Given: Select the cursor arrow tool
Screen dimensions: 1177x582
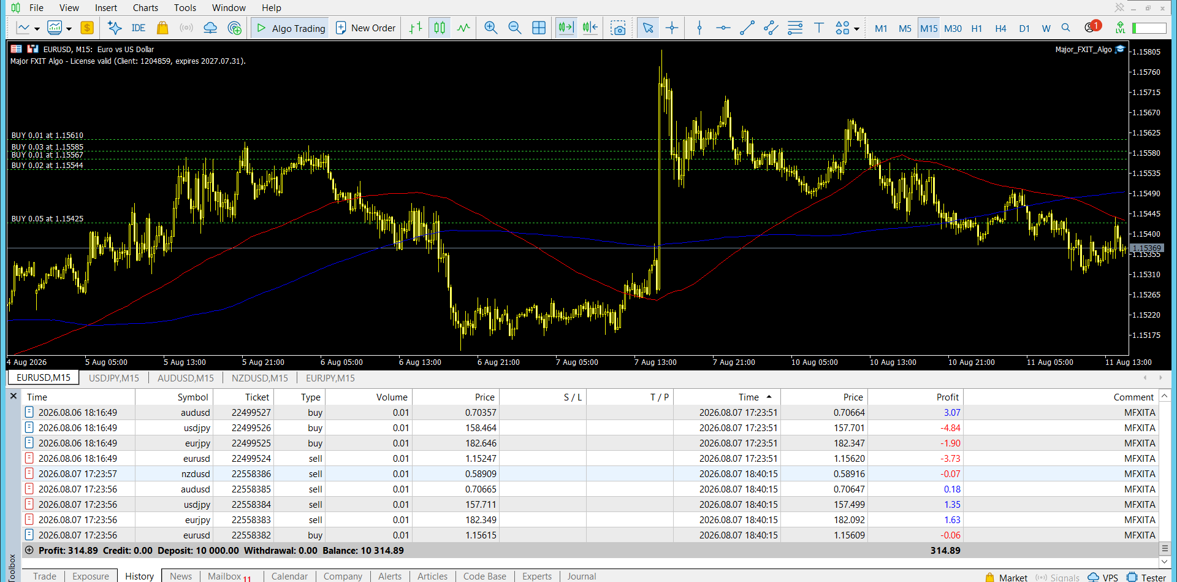Looking at the screenshot, I should (648, 28).
